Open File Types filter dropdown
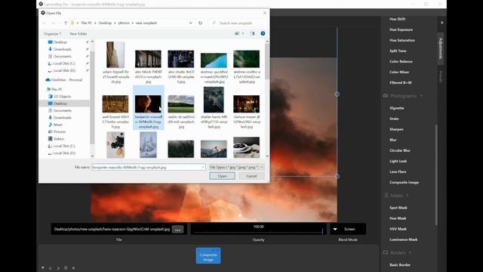The height and width of the screenshot is (272, 483). 236,167
